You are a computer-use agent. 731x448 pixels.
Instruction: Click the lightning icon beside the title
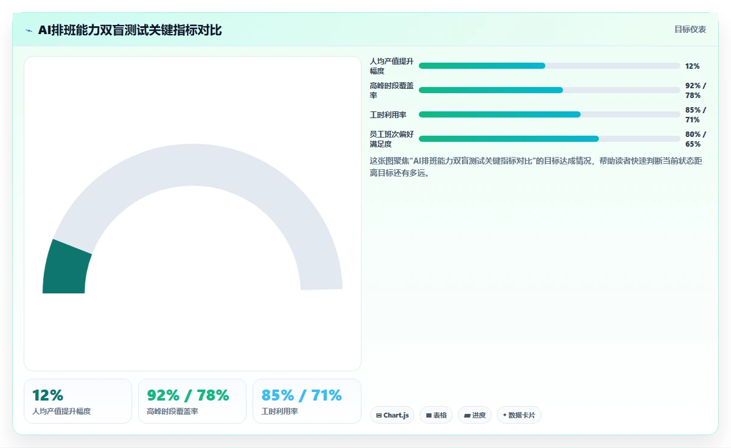[29, 30]
